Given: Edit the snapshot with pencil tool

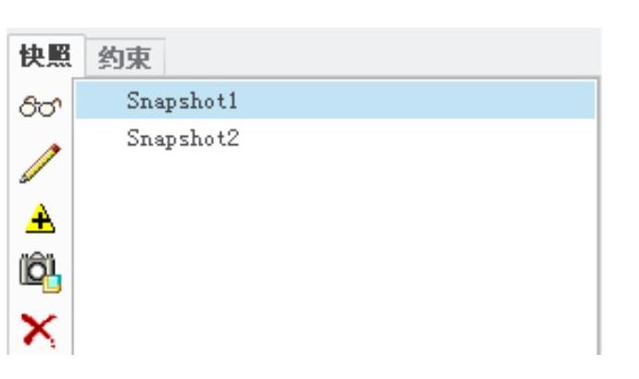Looking at the screenshot, I should click(41, 163).
